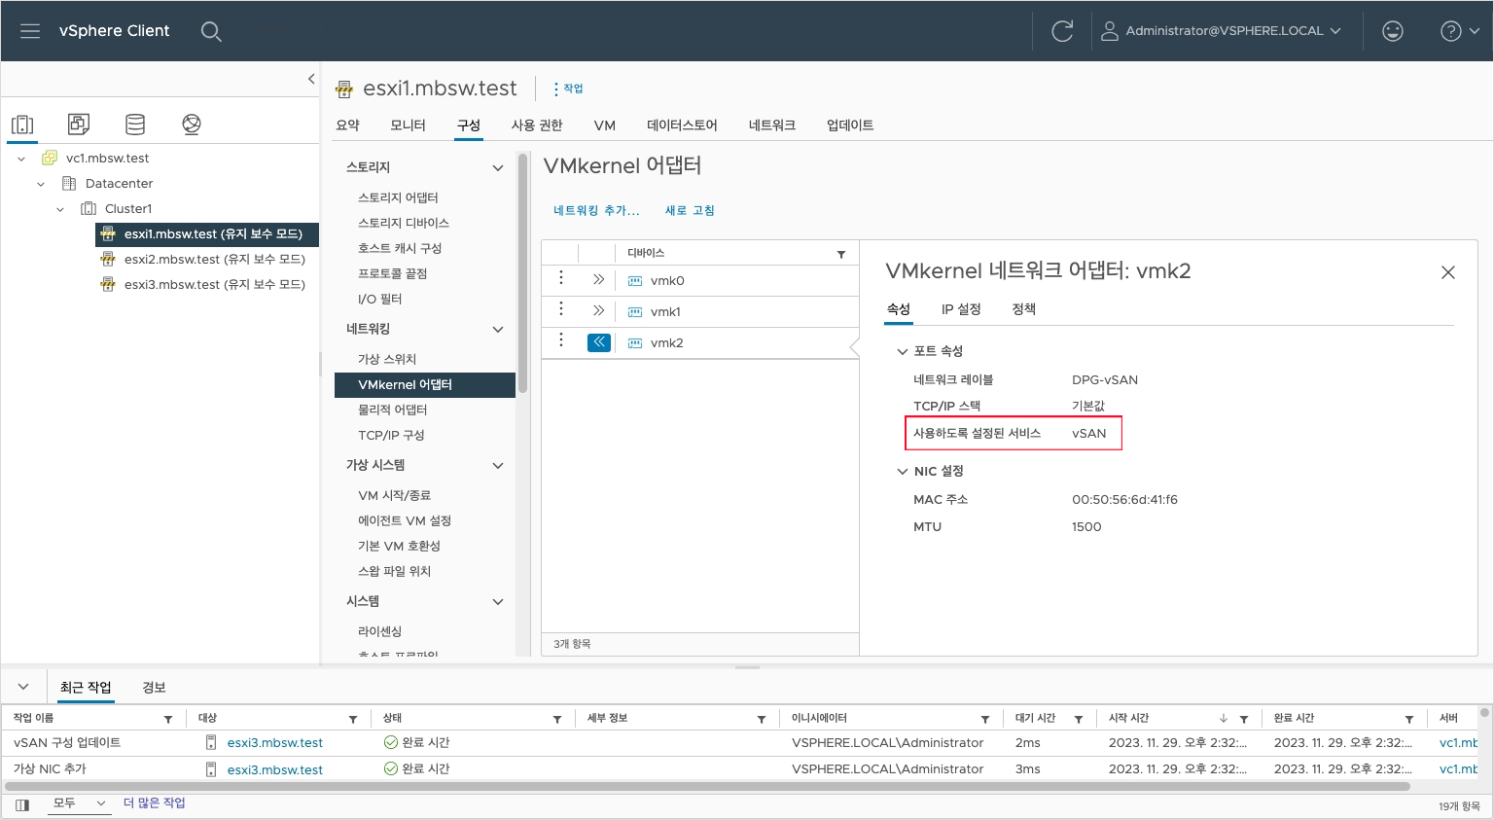The width and height of the screenshot is (1494, 820).
Task: Filter the 상태 column
Action: [557, 719]
